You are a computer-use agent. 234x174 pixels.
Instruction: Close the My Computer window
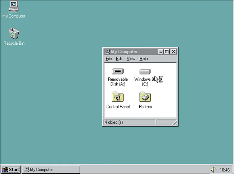pyautogui.click(x=173, y=52)
